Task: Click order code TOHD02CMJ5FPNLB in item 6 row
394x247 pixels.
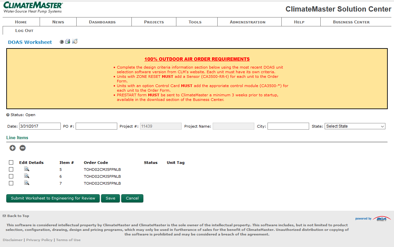Action: coord(102,176)
